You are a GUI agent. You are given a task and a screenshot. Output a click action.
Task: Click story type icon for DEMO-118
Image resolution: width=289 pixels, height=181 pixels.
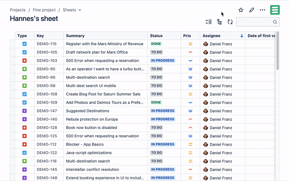[24, 161]
